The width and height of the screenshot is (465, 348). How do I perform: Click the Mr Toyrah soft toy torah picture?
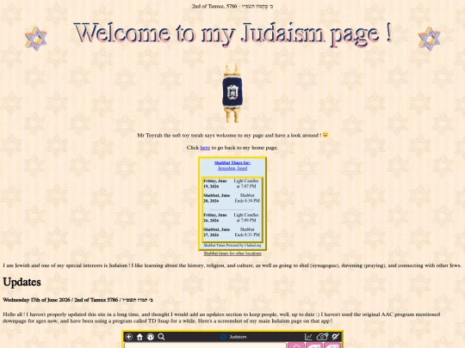232,93
